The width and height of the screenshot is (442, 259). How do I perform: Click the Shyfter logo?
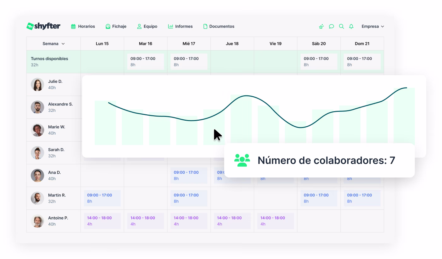pyautogui.click(x=43, y=26)
